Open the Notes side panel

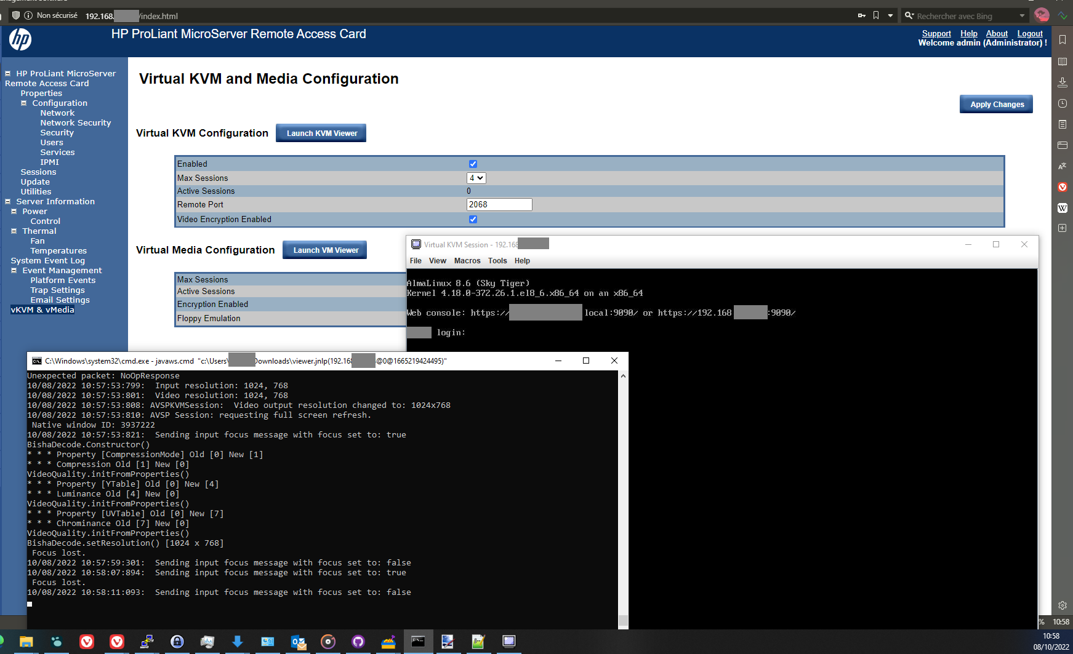pos(1063,124)
